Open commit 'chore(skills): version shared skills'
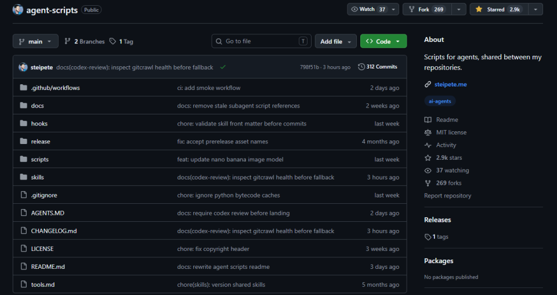557x295 pixels. [221, 285]
